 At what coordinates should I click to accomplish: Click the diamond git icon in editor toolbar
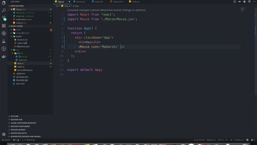point(245,2)
